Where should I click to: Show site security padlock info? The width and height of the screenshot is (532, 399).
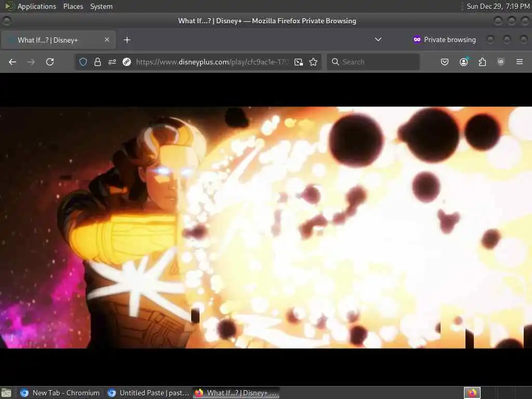(x=98, y=62)
